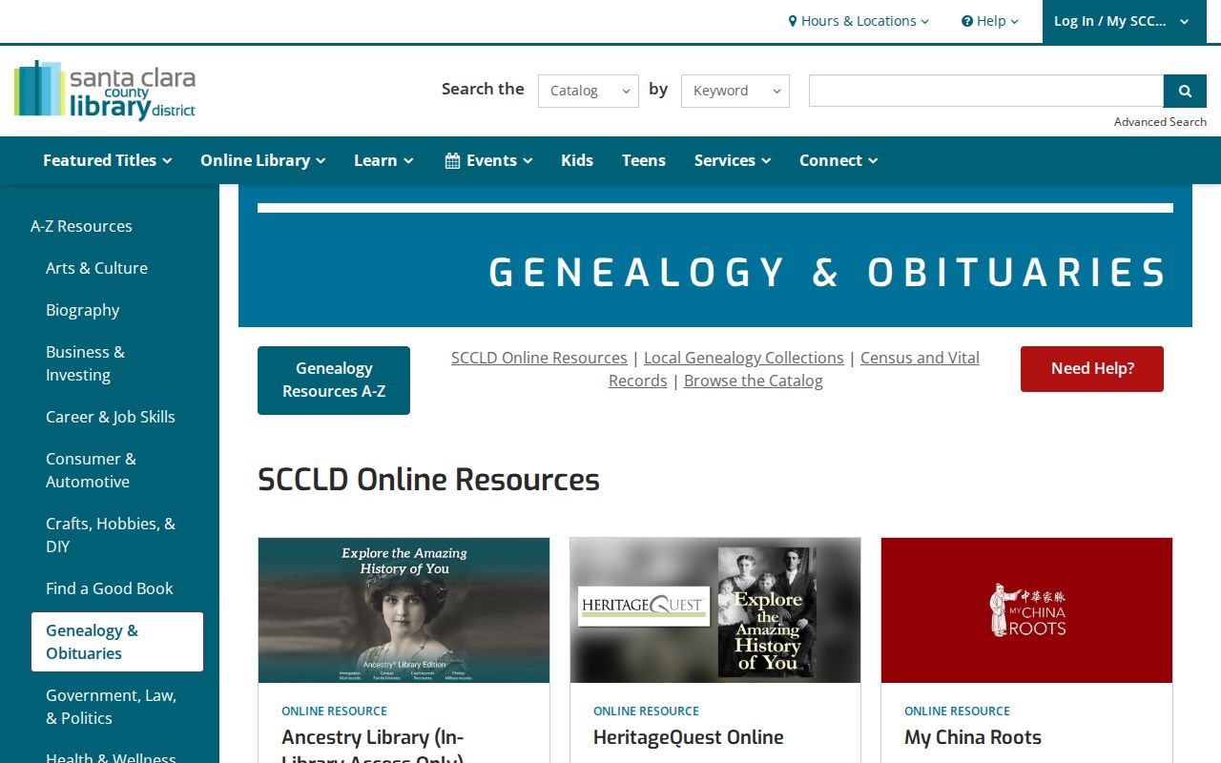This screenshot has width=1221, height=763.
Task: Select Biography sidebar category
Action: tap(82, 310)
